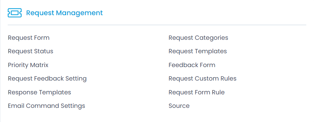The height and width of the screenshot is (122, 314).
Task: Click the Request Management ticket icon
Action: tap(15, 13)
